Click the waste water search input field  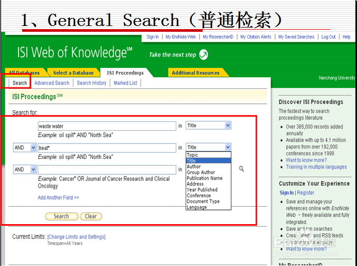coord(107,126)
